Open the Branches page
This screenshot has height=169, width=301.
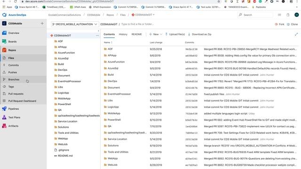click(14, 79)
